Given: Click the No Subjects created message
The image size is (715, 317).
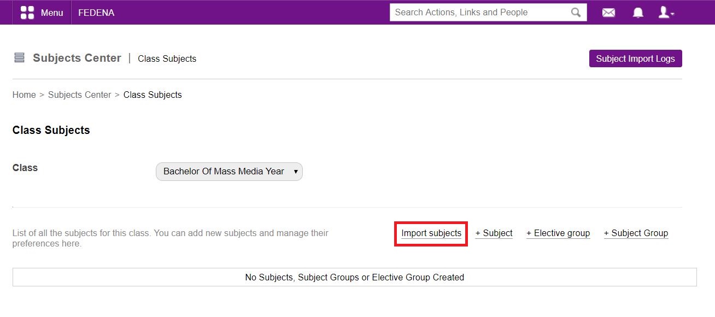Looking at the screenshot, I should coord(354,277).
